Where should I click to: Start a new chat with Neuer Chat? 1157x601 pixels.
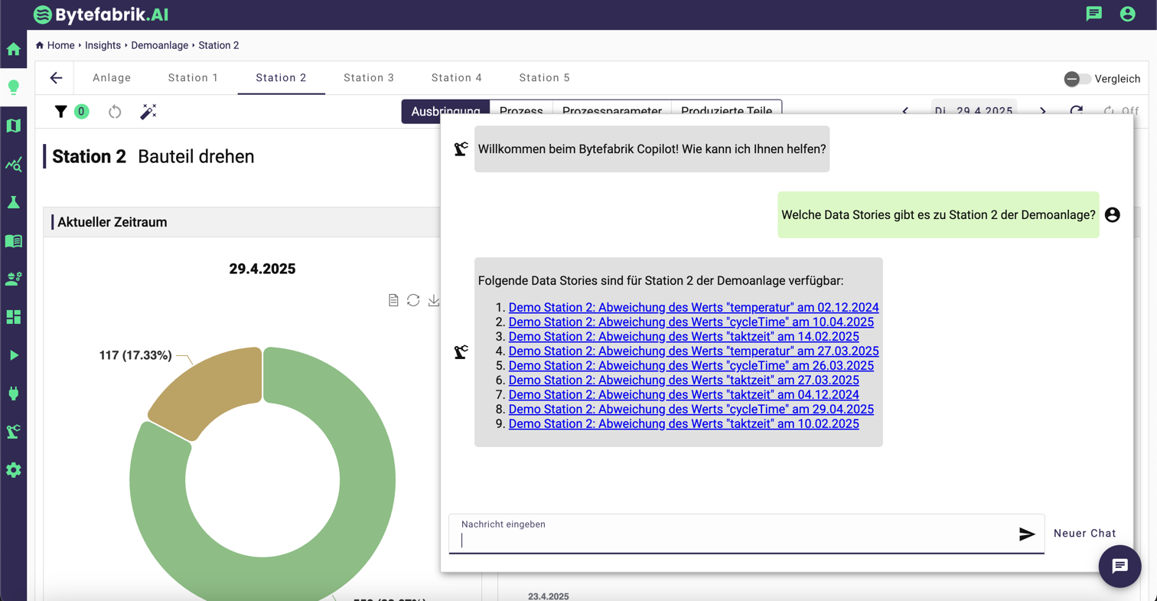[1084, 533]
